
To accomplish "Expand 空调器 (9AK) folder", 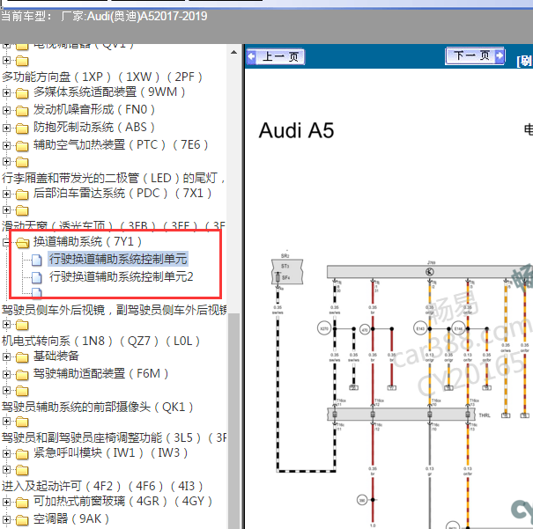I will [6, 519].
